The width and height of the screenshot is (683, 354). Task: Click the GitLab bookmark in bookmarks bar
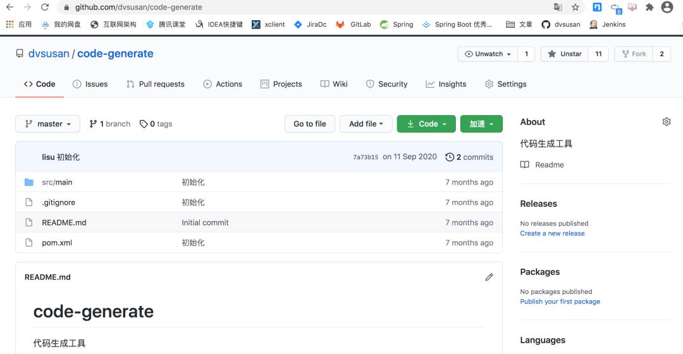click(354, 25)
